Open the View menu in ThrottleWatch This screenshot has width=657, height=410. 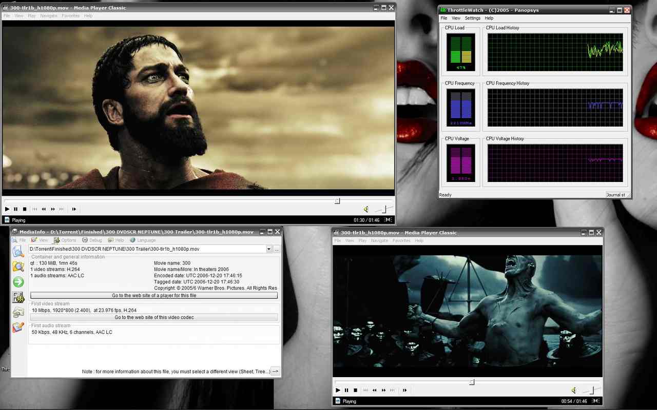456,18
